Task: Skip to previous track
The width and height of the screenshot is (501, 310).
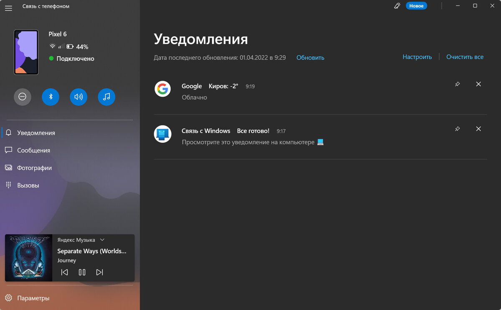Action: pyautogui.click(x=64, y=272)
